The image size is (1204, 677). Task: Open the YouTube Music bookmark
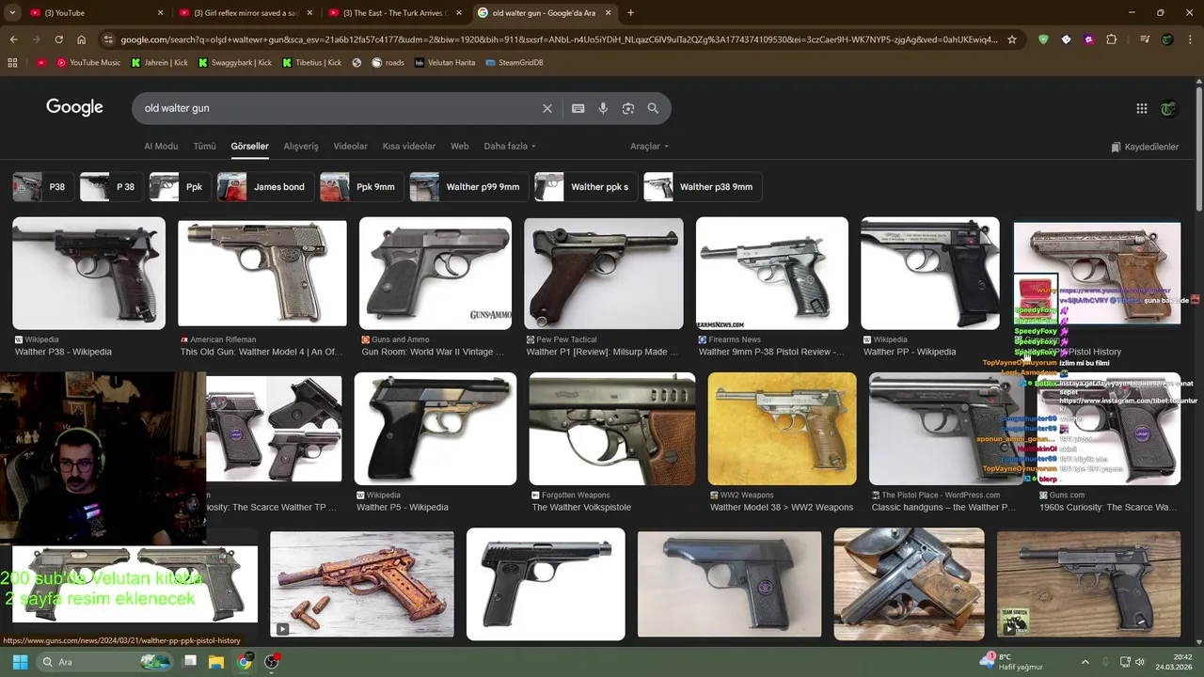pyautogui.click(x=88, y=62)
